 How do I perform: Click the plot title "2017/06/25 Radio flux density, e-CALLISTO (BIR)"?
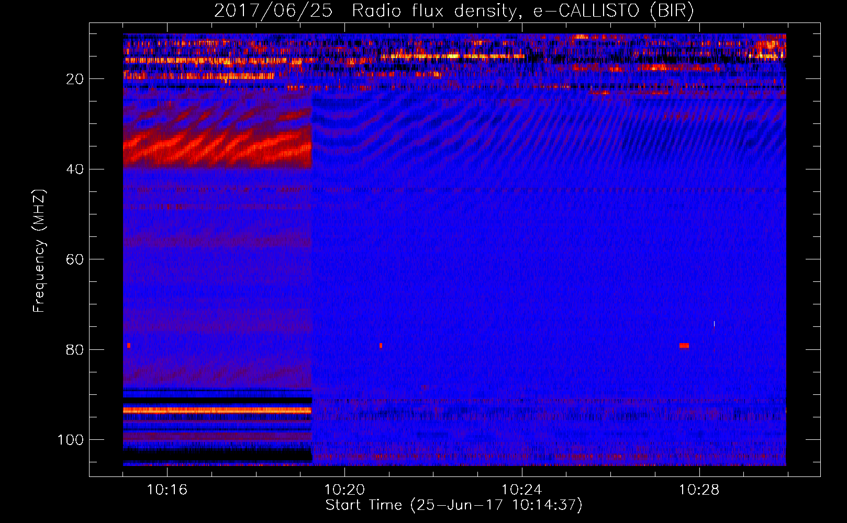454,10
